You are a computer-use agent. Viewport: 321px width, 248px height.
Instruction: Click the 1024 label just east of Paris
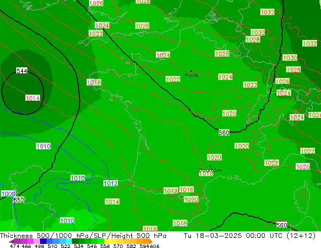coord(225,77)
